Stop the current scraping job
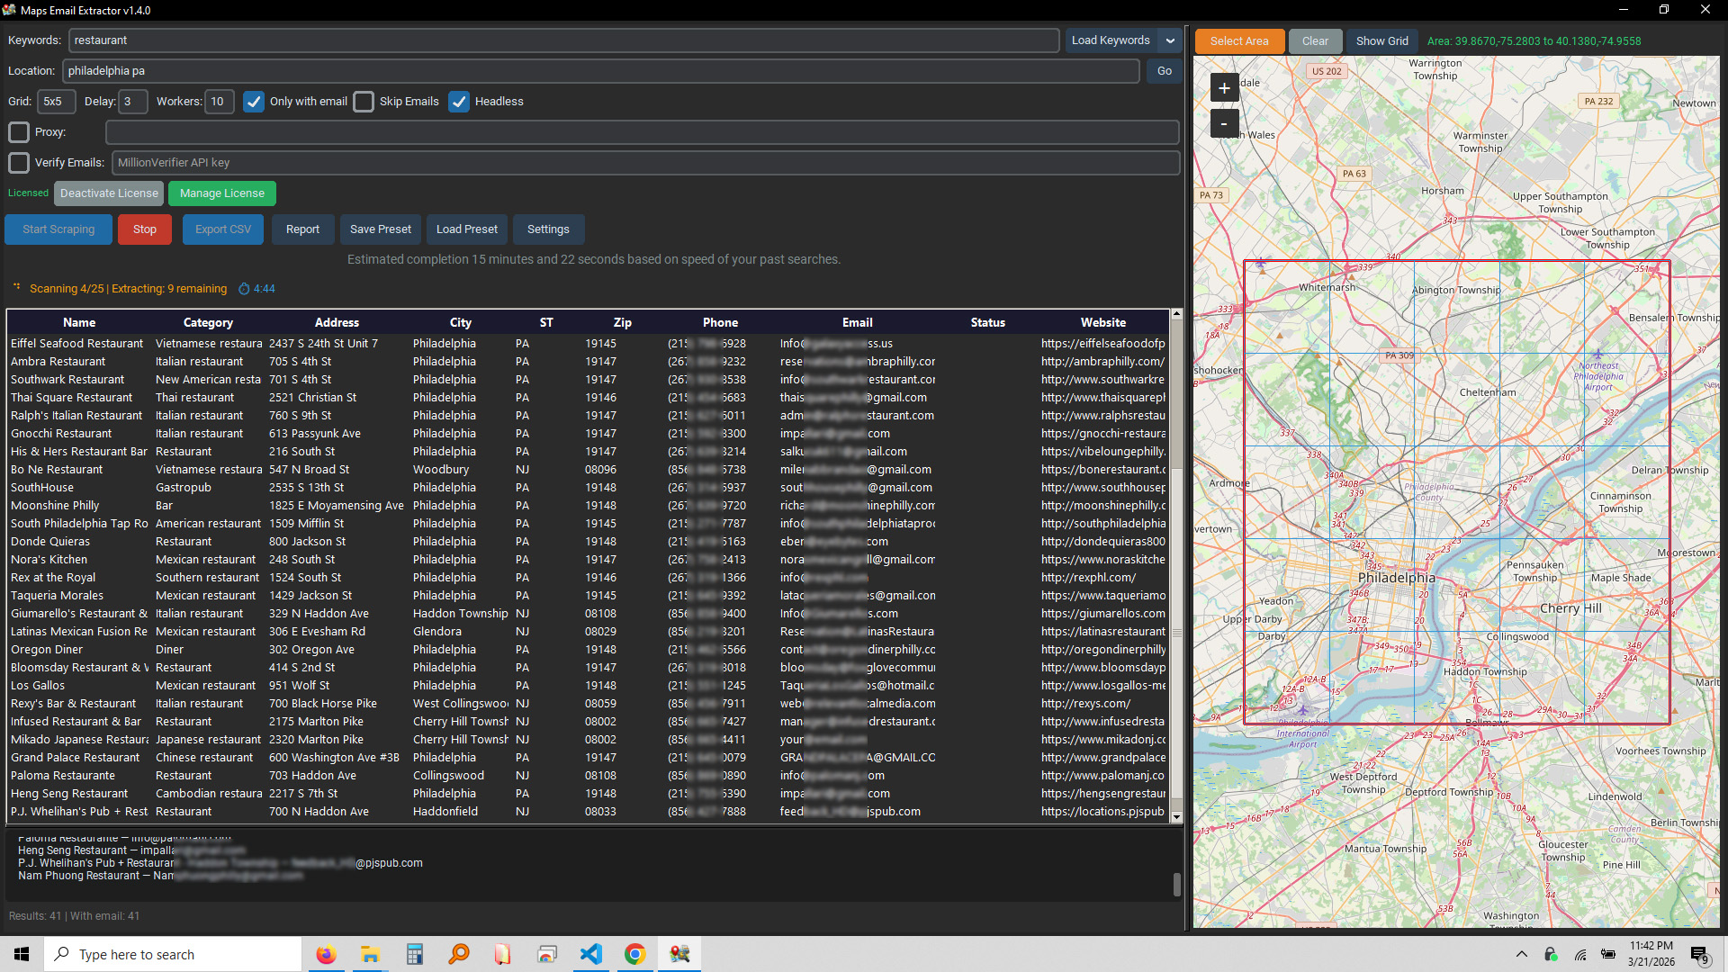 (x=145, y=229)
